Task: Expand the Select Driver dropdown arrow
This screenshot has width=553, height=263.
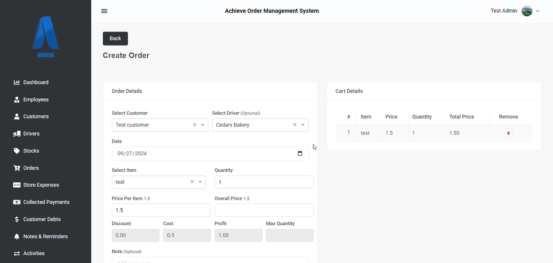Action: point(303,125)
